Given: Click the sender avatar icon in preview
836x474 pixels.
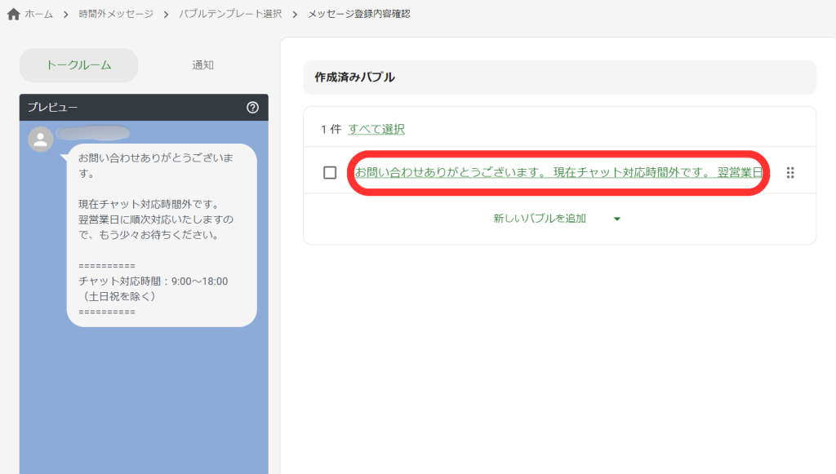Looking at the screenshot, I should click(41, 140).
